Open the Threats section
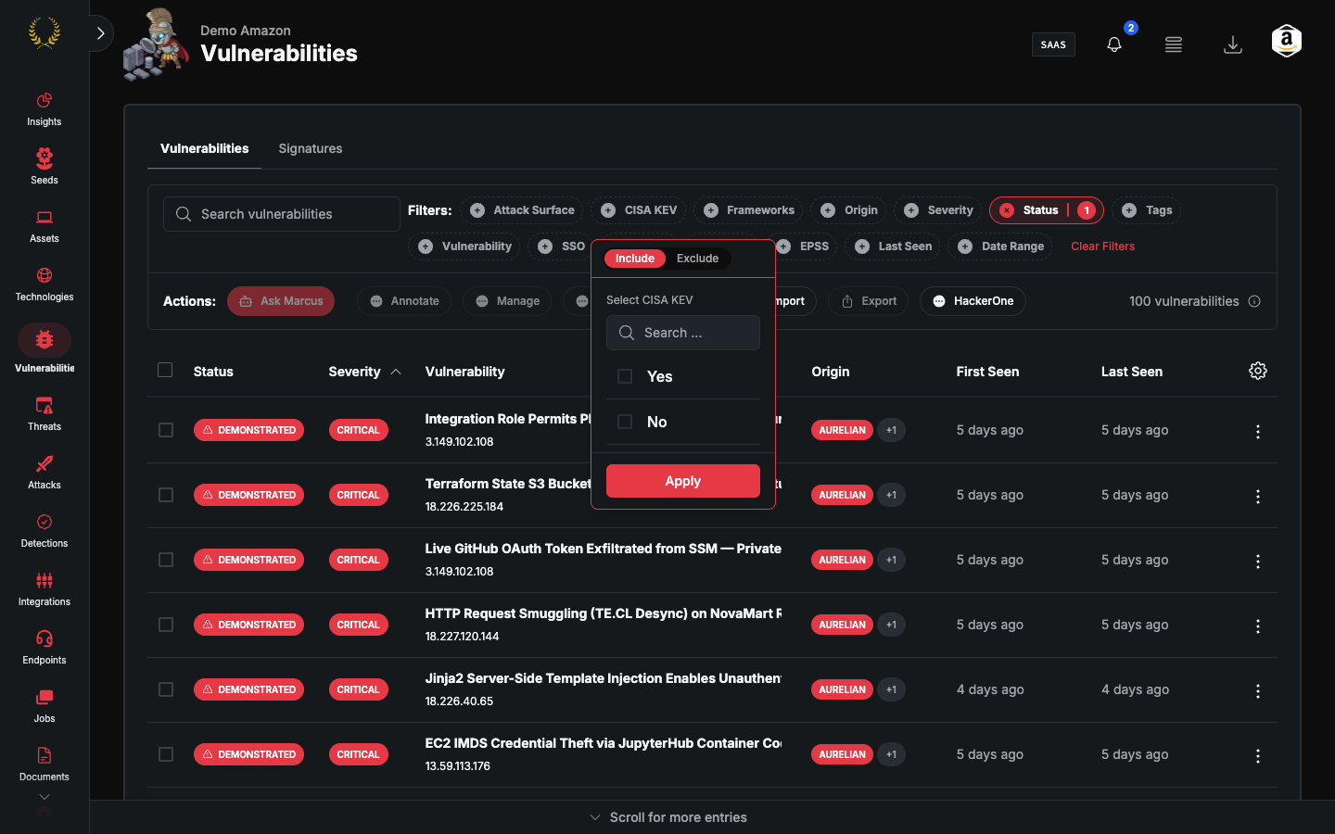 point(44,414)
